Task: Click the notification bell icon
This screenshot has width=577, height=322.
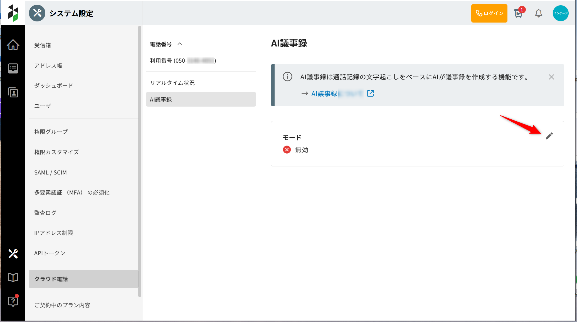Action: point(539,13)
